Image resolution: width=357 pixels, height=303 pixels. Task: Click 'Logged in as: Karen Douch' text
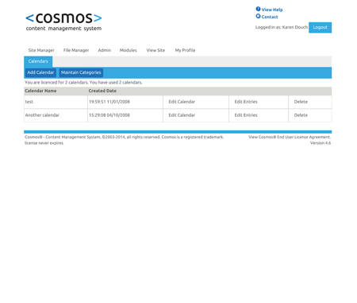pyautogui.click(x=282, y=27)
